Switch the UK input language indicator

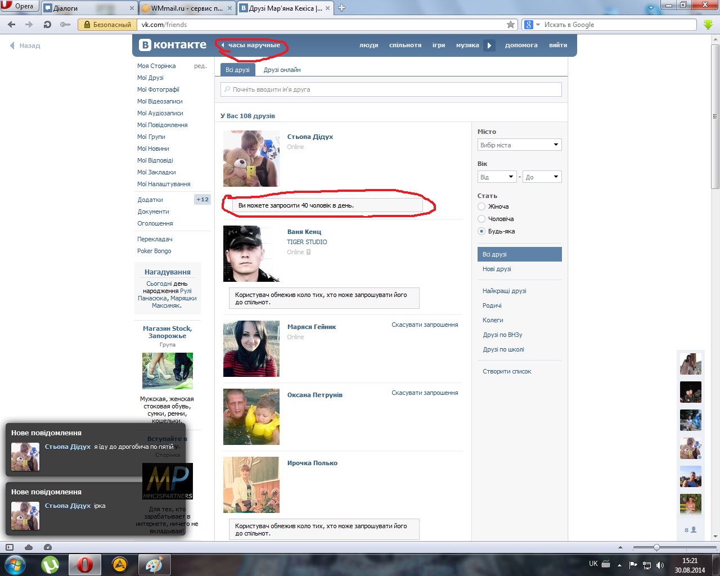click(x=593, y=564)
